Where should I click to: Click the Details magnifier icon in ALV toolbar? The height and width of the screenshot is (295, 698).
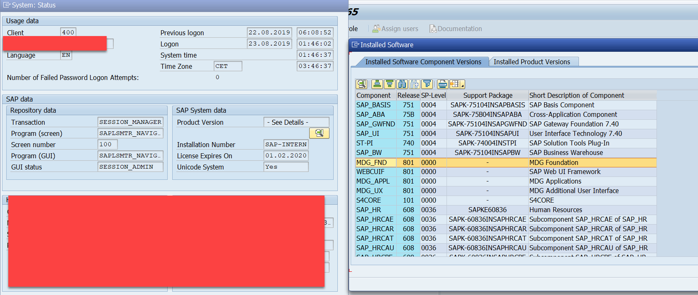click(361, 84)
